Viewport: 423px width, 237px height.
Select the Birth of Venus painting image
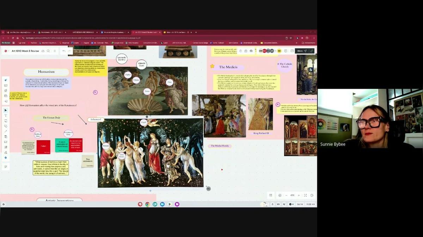coord(148,91)
